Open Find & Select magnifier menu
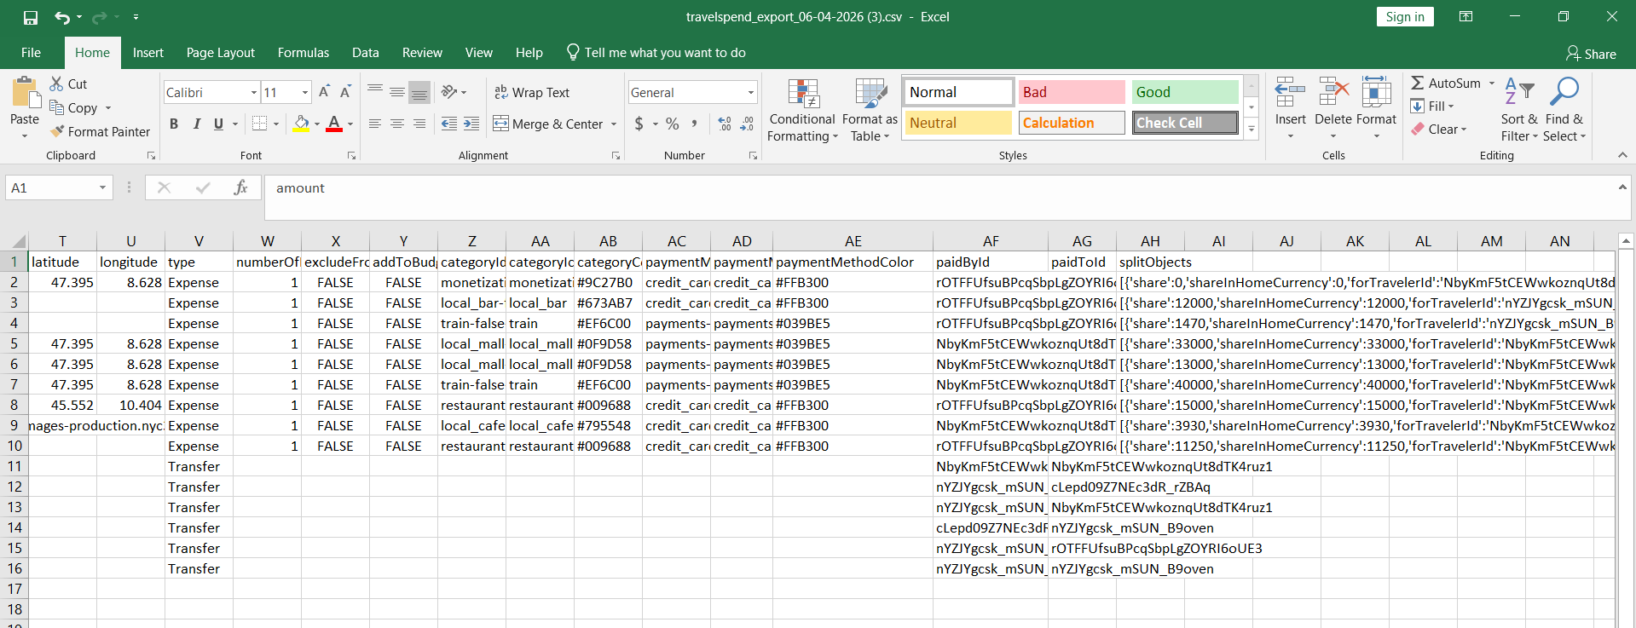 pyautogui.click(x=1564, y=111)
